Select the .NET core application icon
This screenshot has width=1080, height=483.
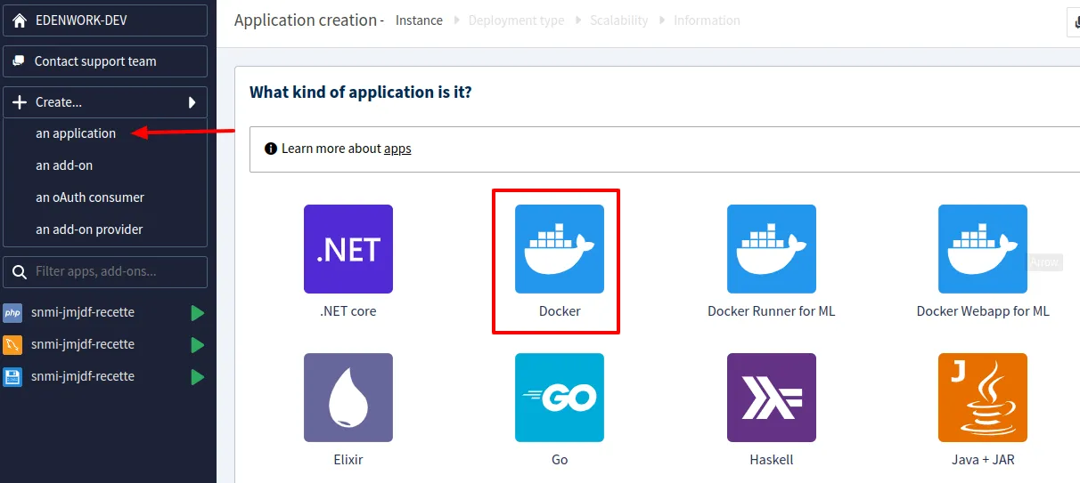click(x=348, y=249)
